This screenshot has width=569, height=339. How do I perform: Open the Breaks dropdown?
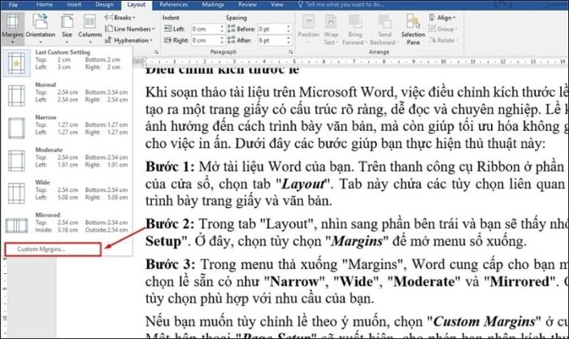coord(120,17)
